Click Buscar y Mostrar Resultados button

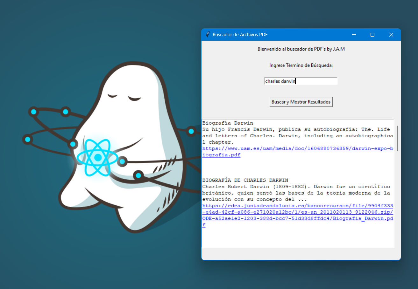[301, 102]
